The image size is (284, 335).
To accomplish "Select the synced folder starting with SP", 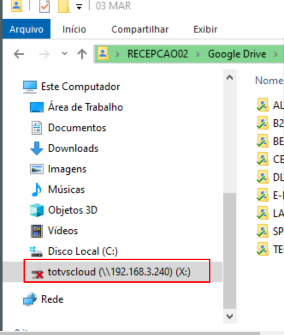I will coord(270,231).
